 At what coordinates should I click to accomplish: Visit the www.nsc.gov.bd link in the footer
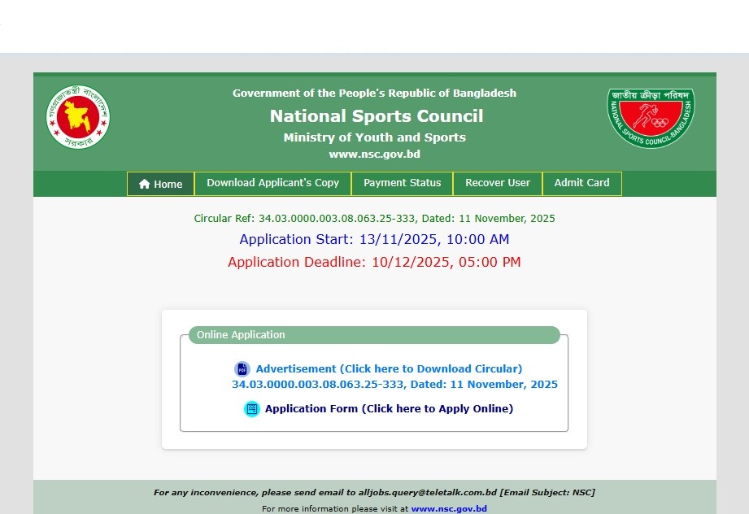(449, 508)
